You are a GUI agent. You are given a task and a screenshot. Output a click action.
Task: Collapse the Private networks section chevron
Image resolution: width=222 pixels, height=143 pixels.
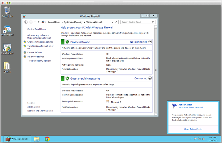[x=150, y=42]
